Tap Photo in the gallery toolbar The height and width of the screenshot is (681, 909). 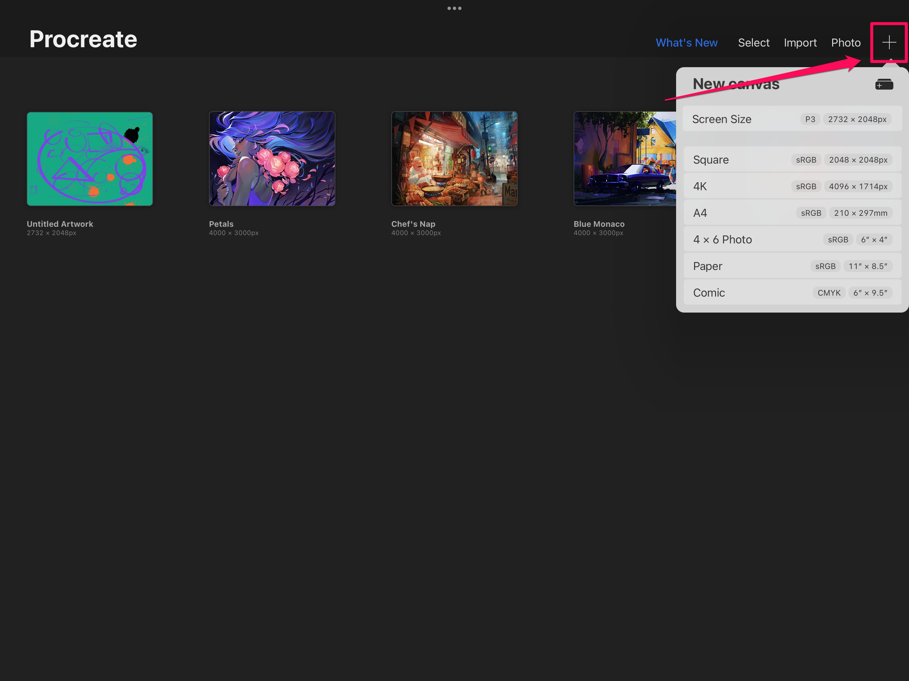[845, 43]
